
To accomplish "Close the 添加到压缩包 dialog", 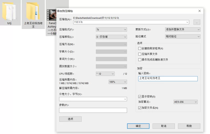I will pos(199,11).
